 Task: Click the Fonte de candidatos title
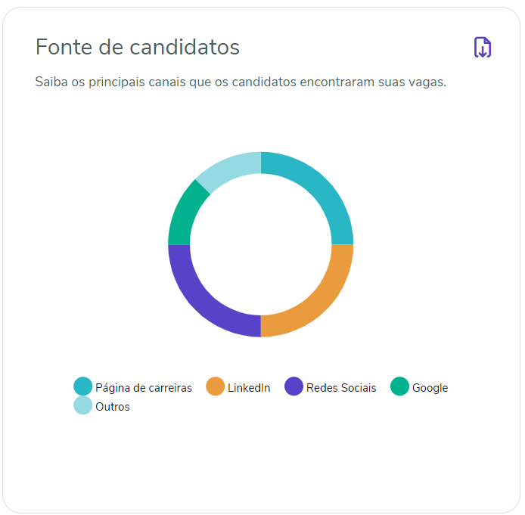pos(138,47)
